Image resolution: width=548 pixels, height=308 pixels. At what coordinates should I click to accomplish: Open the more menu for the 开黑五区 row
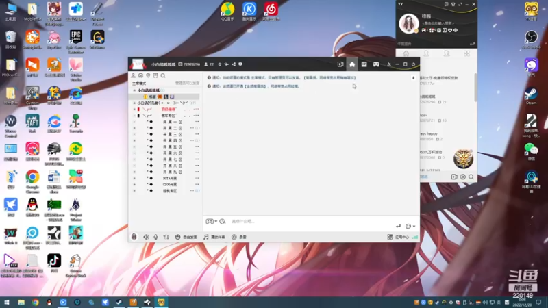pos(197,147)
